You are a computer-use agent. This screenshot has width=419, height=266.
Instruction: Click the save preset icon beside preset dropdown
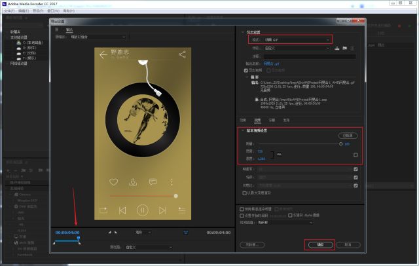pyautogui.click(x=337, y=48)
